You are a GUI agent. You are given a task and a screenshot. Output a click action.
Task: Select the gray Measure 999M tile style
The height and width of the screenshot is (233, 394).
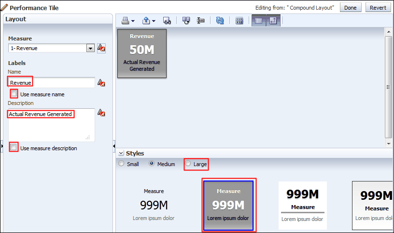[x=228, y=206]
